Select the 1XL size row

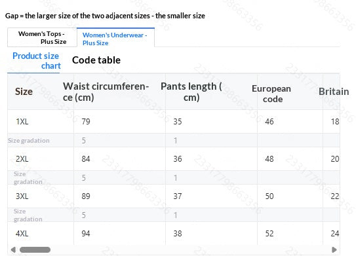[174, 122]
